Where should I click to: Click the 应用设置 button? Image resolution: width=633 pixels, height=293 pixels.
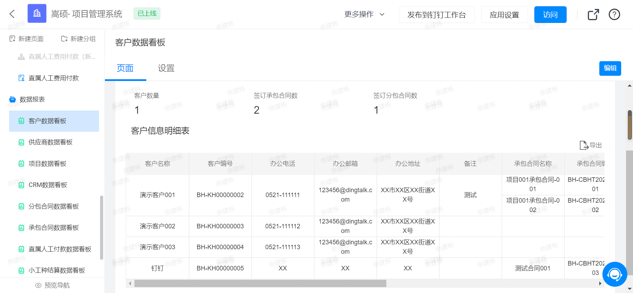click(x=504, y=15)
